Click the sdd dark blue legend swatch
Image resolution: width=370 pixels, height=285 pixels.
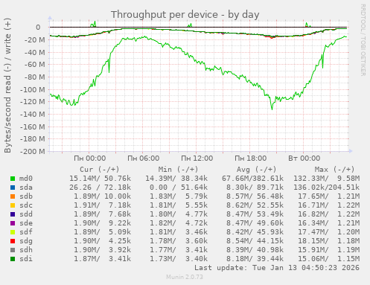point(13,214)
